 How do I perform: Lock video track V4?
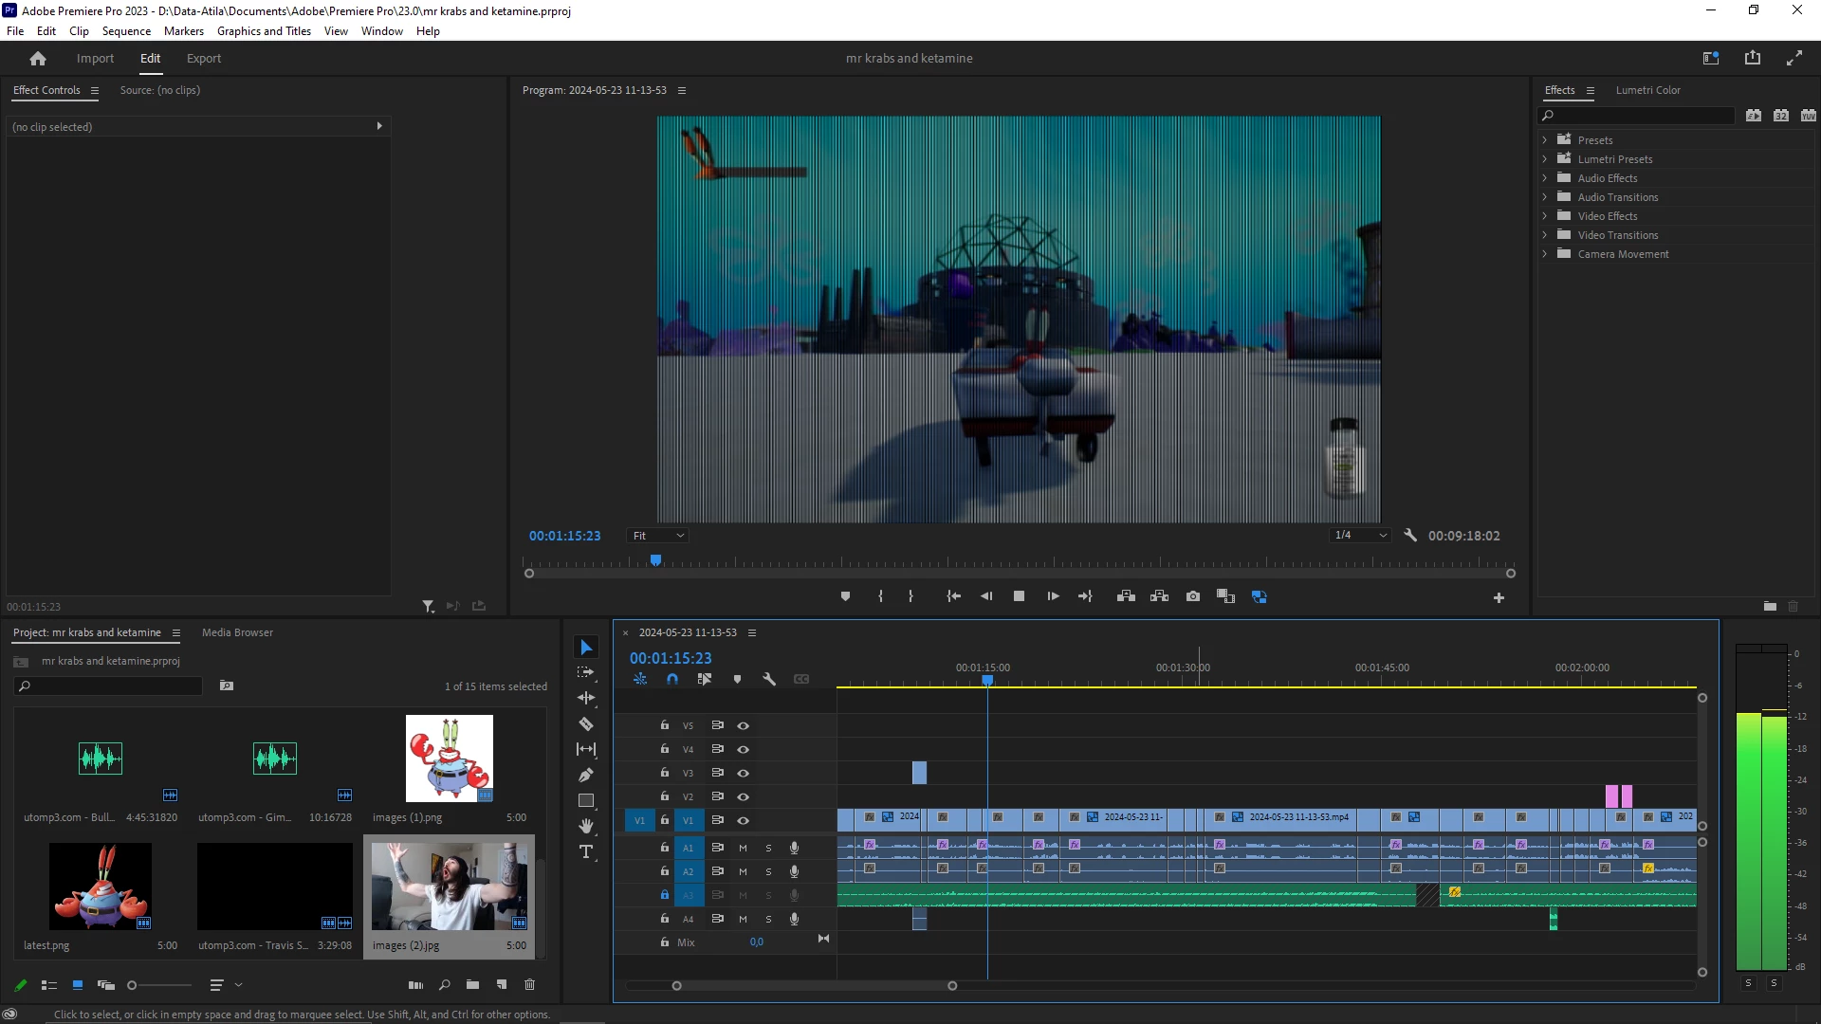[665, 749]
